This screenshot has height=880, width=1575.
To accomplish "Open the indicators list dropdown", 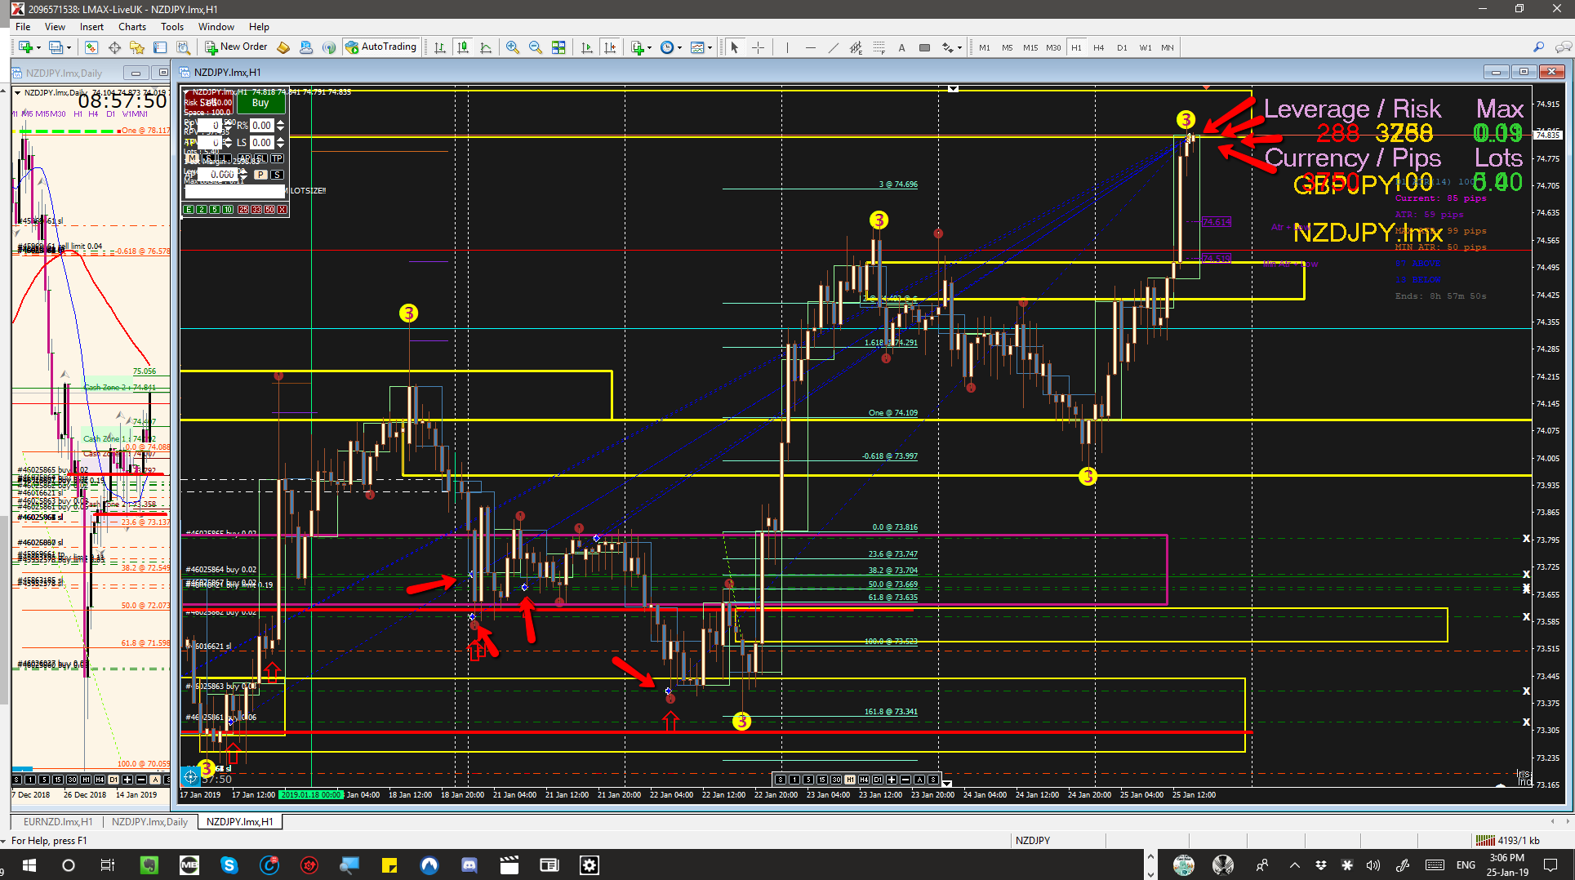I will 649,48.
